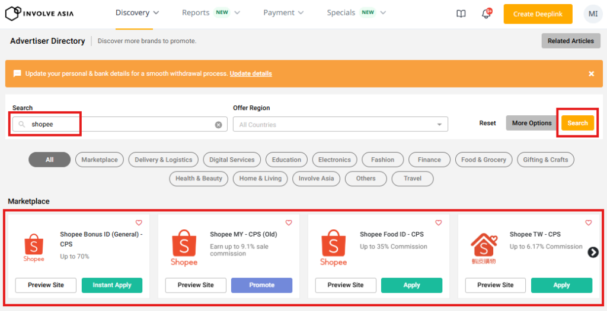The height and width of the screenshot is (311, 607).
Task: Click the Shopee MY advertiser logo
Action: (x=184, y=247)
